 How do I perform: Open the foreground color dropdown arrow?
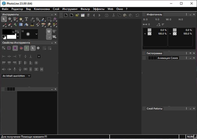tap(13, 31)
